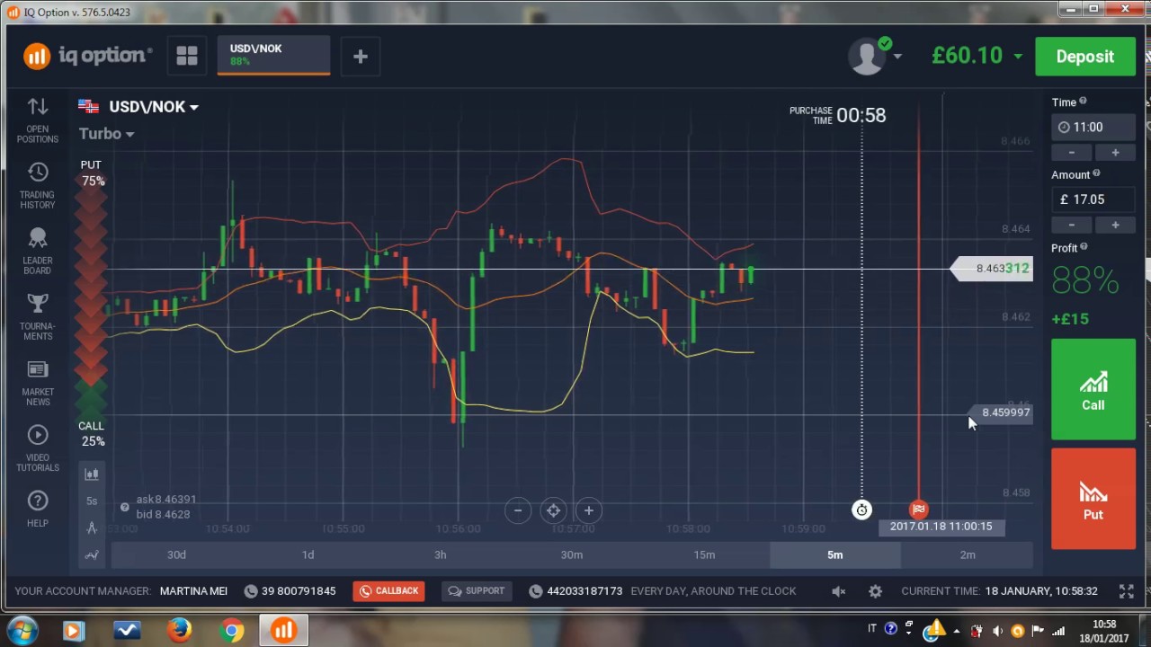Open the Market News panel
Viewport: 1151px width, 647px height.
click(37, 383)
